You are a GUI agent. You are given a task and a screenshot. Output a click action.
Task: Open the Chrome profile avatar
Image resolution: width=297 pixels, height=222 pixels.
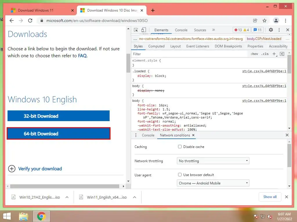click(x=276, y=21)
